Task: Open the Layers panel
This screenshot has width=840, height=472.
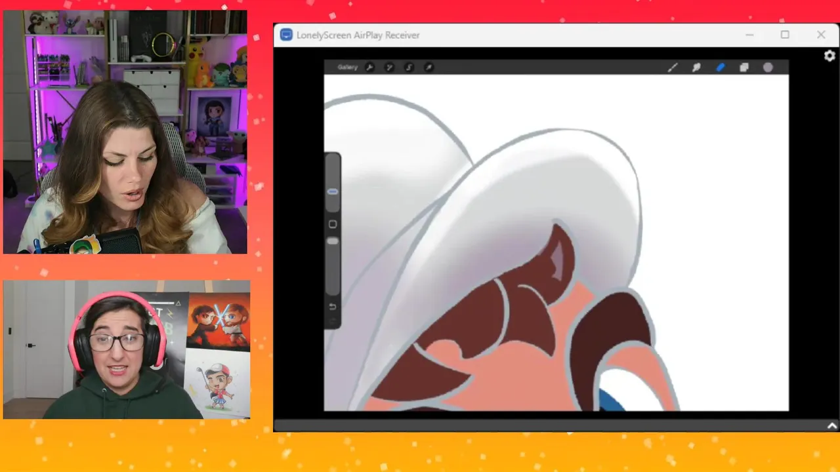Action: (744, 67)
